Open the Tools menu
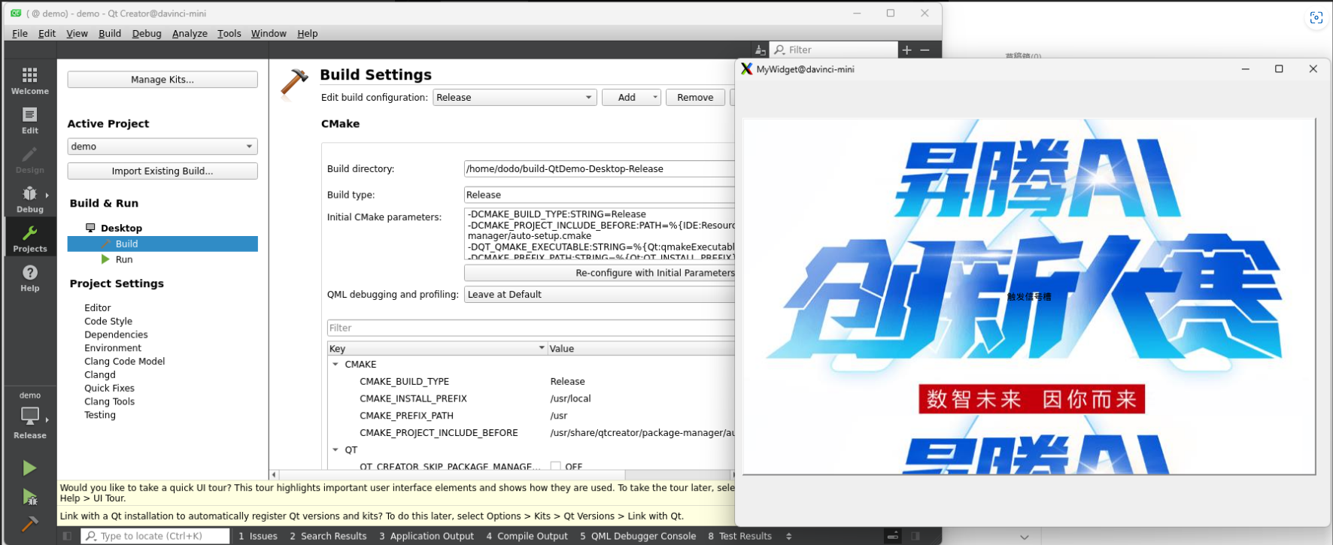 [x=229, y=34]
